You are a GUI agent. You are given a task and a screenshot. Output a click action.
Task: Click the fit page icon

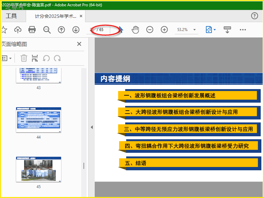pyautogui.click(x=209, y=30)
